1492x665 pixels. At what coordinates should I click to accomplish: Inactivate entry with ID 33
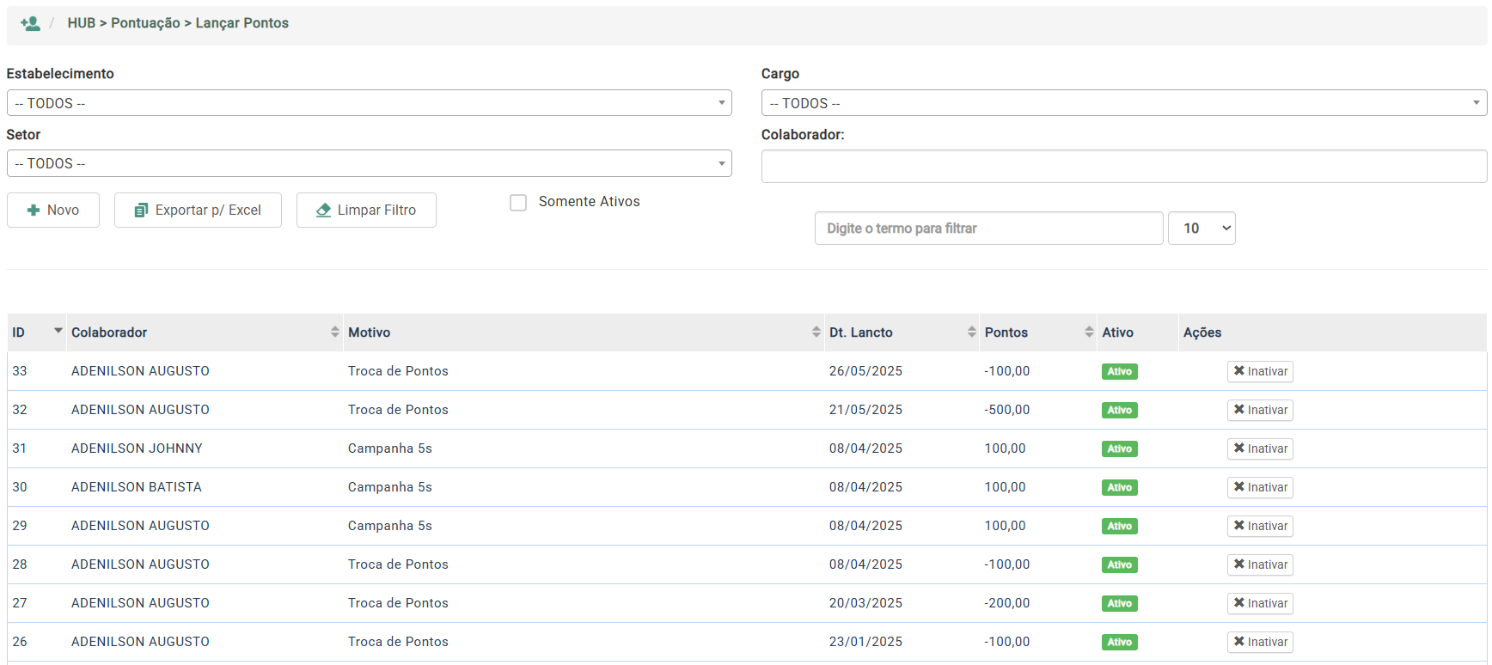1260,371
